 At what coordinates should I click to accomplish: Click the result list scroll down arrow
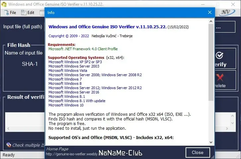click(x=232, y=123)
